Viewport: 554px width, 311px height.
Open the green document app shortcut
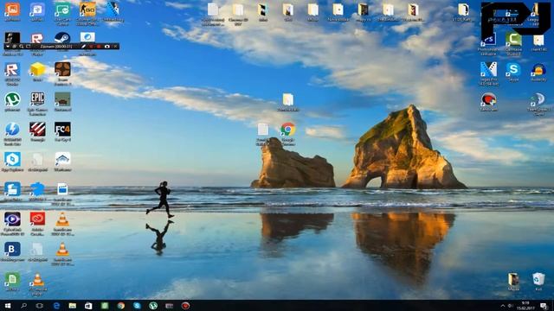click(x=12, y=279)
